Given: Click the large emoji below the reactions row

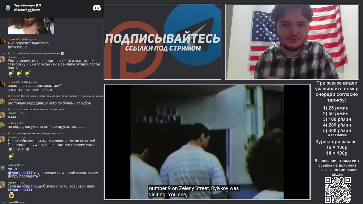Looking at the screenshot, I should (11, 156).
